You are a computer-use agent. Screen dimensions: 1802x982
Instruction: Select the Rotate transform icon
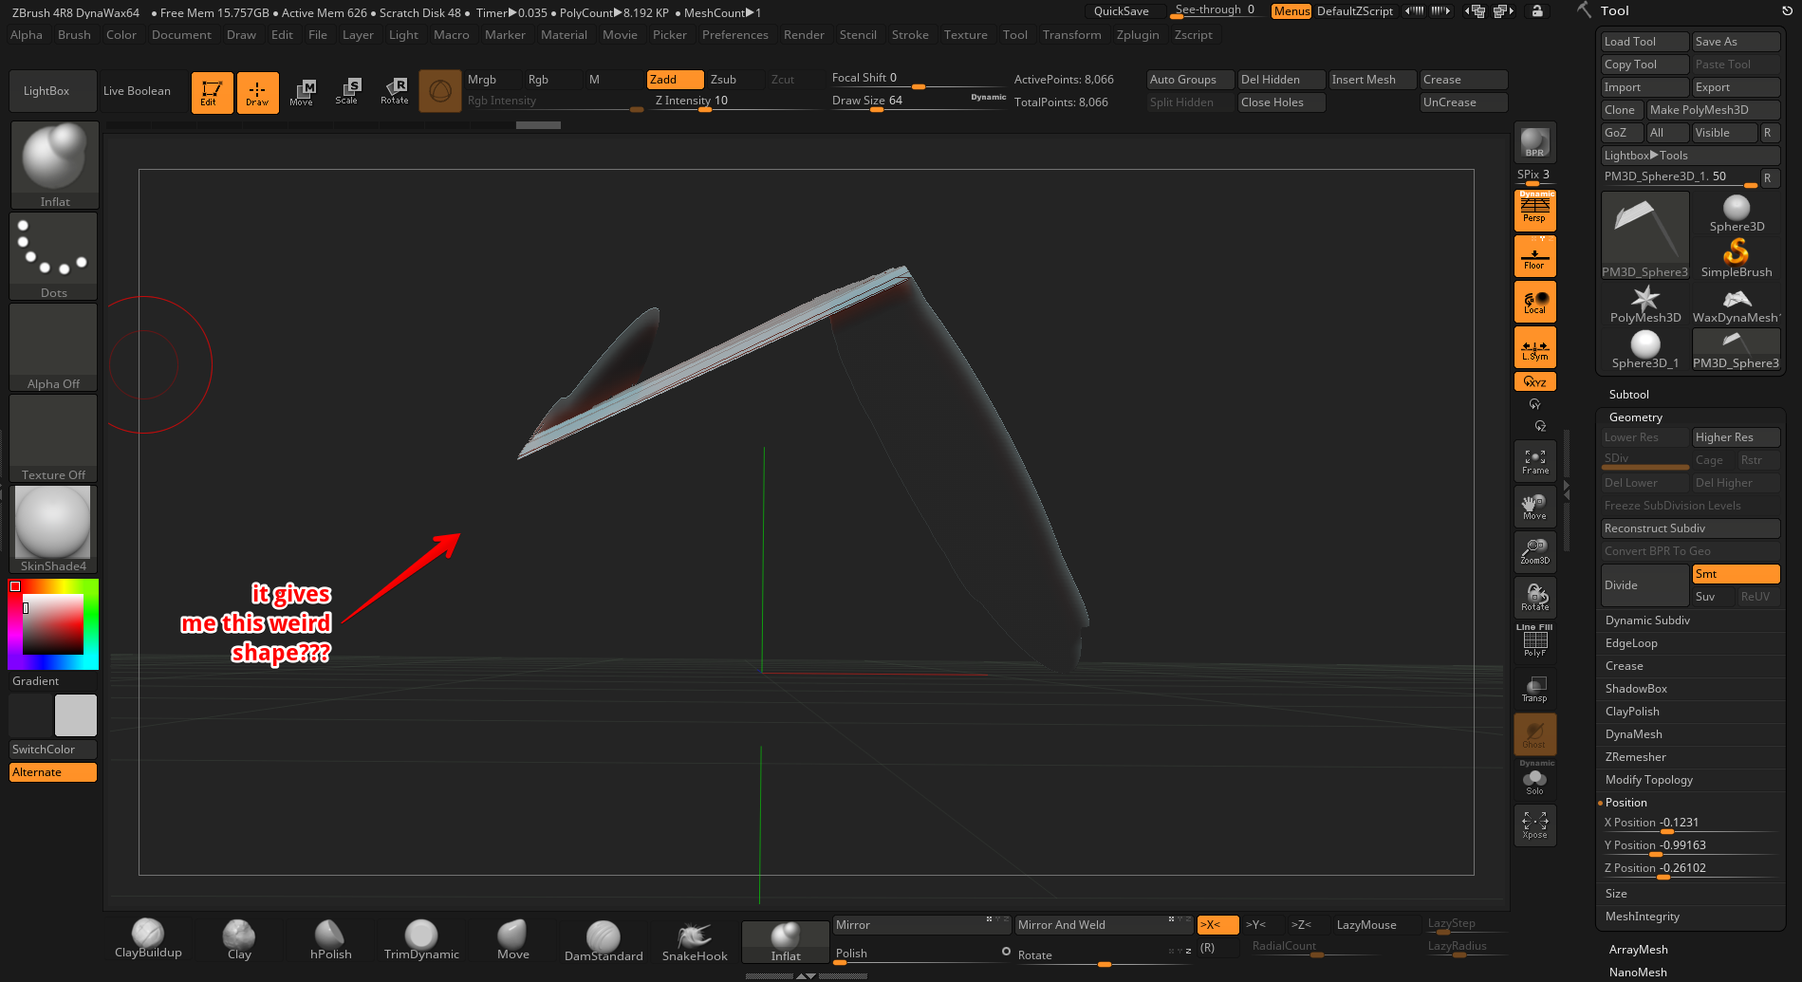(x=394, y=92)
